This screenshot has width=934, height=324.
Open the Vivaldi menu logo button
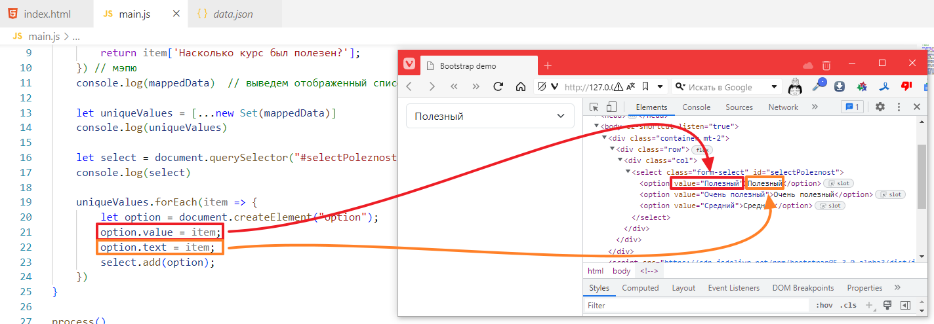pos(409,65)
